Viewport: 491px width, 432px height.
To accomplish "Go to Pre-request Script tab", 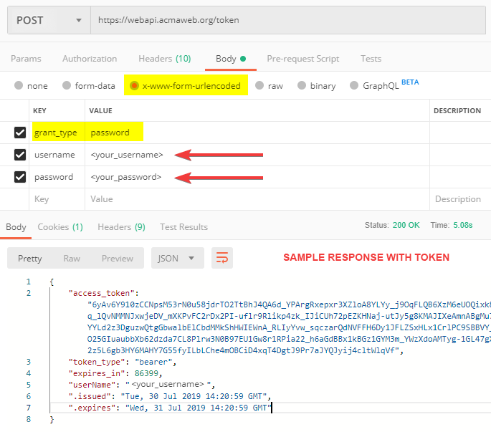I will coord(302,59).
